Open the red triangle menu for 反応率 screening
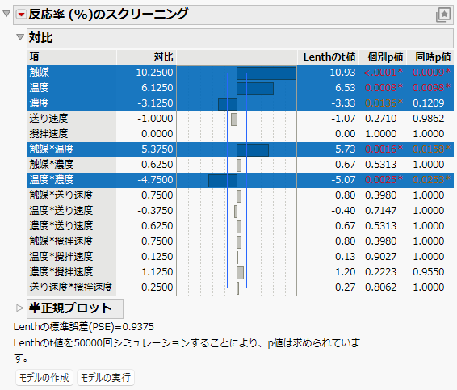Viewport: 457px width, 390px height. (21, 14)
